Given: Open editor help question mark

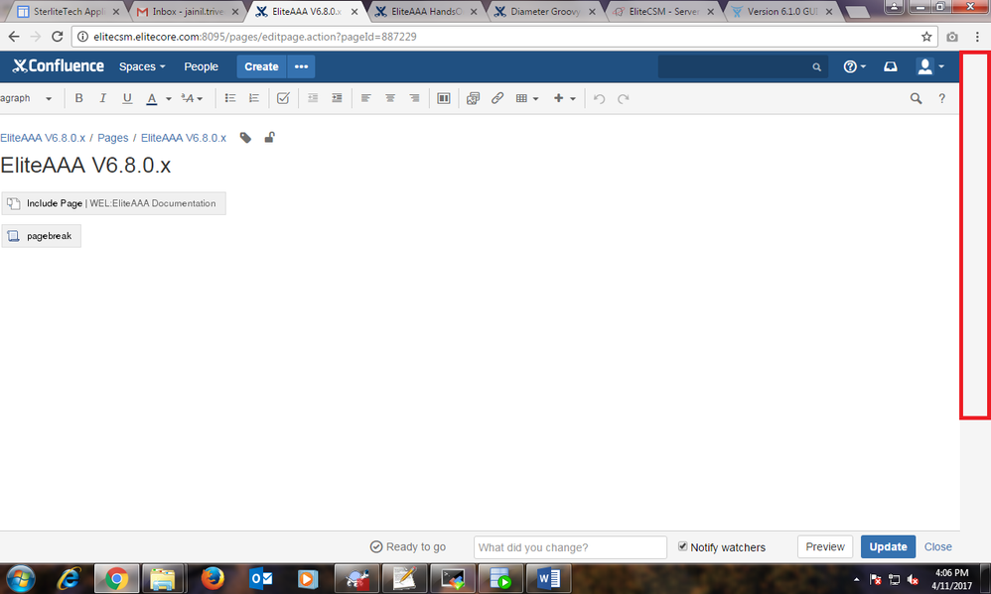Looking at the screenshot, I should (941, 98).
